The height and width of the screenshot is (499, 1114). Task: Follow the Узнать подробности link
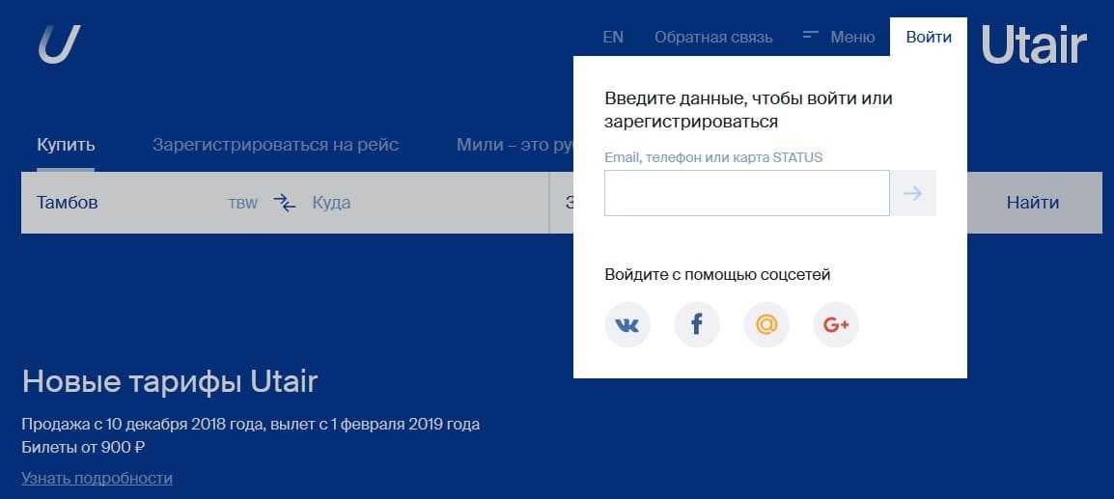pyautogui.click(x=97, y=478)
